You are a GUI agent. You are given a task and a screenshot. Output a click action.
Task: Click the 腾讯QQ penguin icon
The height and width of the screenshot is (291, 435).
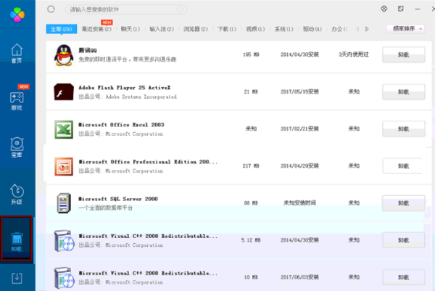pos(64,55)
